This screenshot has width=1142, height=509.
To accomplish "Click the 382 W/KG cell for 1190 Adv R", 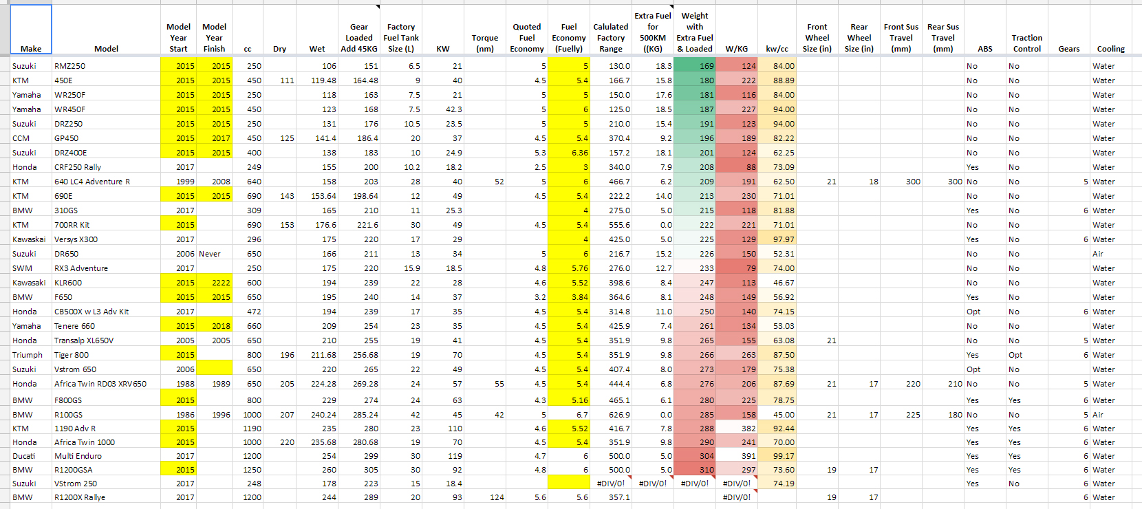I will (737, 429).
